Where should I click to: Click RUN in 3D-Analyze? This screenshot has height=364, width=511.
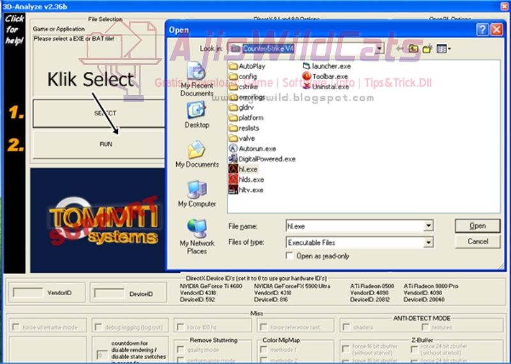(x=99, y=144)
